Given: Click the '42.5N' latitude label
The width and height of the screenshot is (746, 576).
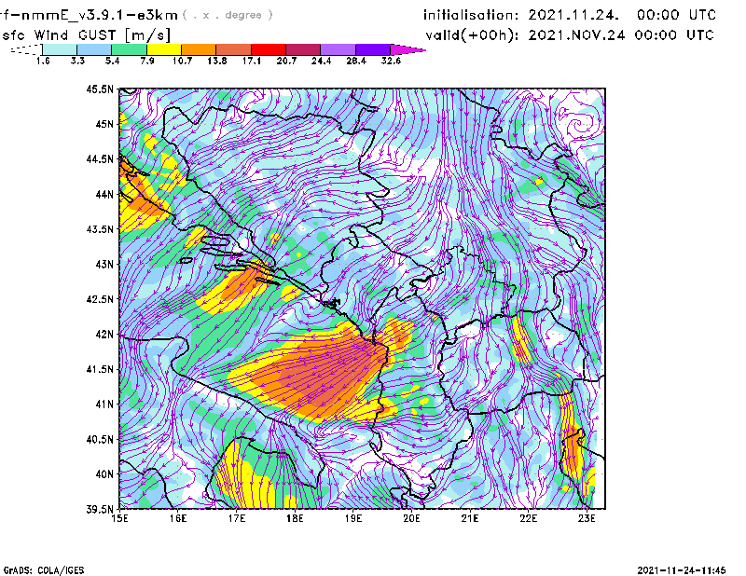Looking at the screenshot, I should click(x=100, y=299).
